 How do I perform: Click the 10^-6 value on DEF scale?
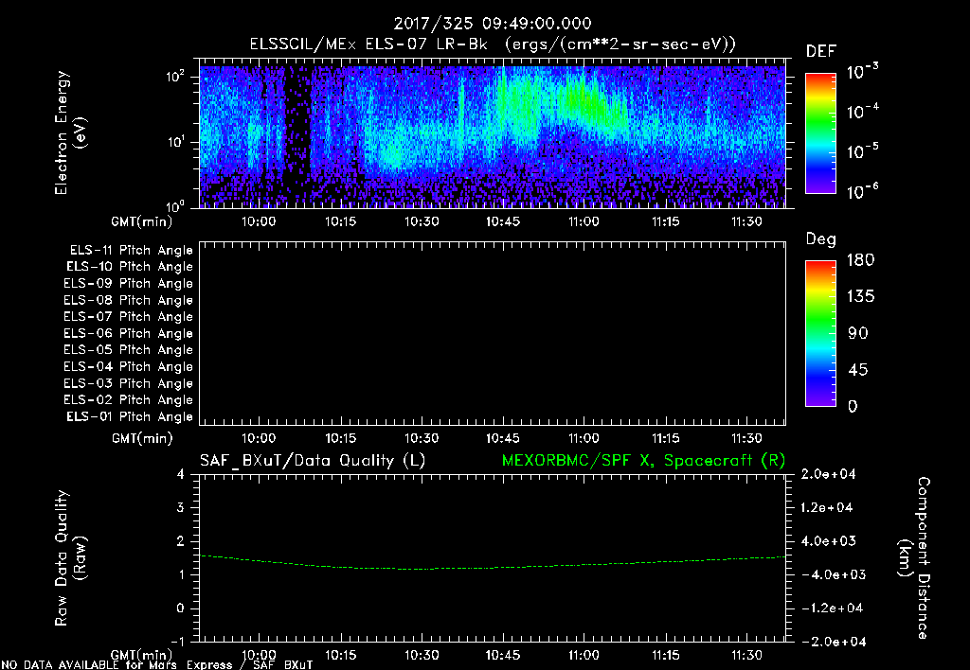[863, 191]
